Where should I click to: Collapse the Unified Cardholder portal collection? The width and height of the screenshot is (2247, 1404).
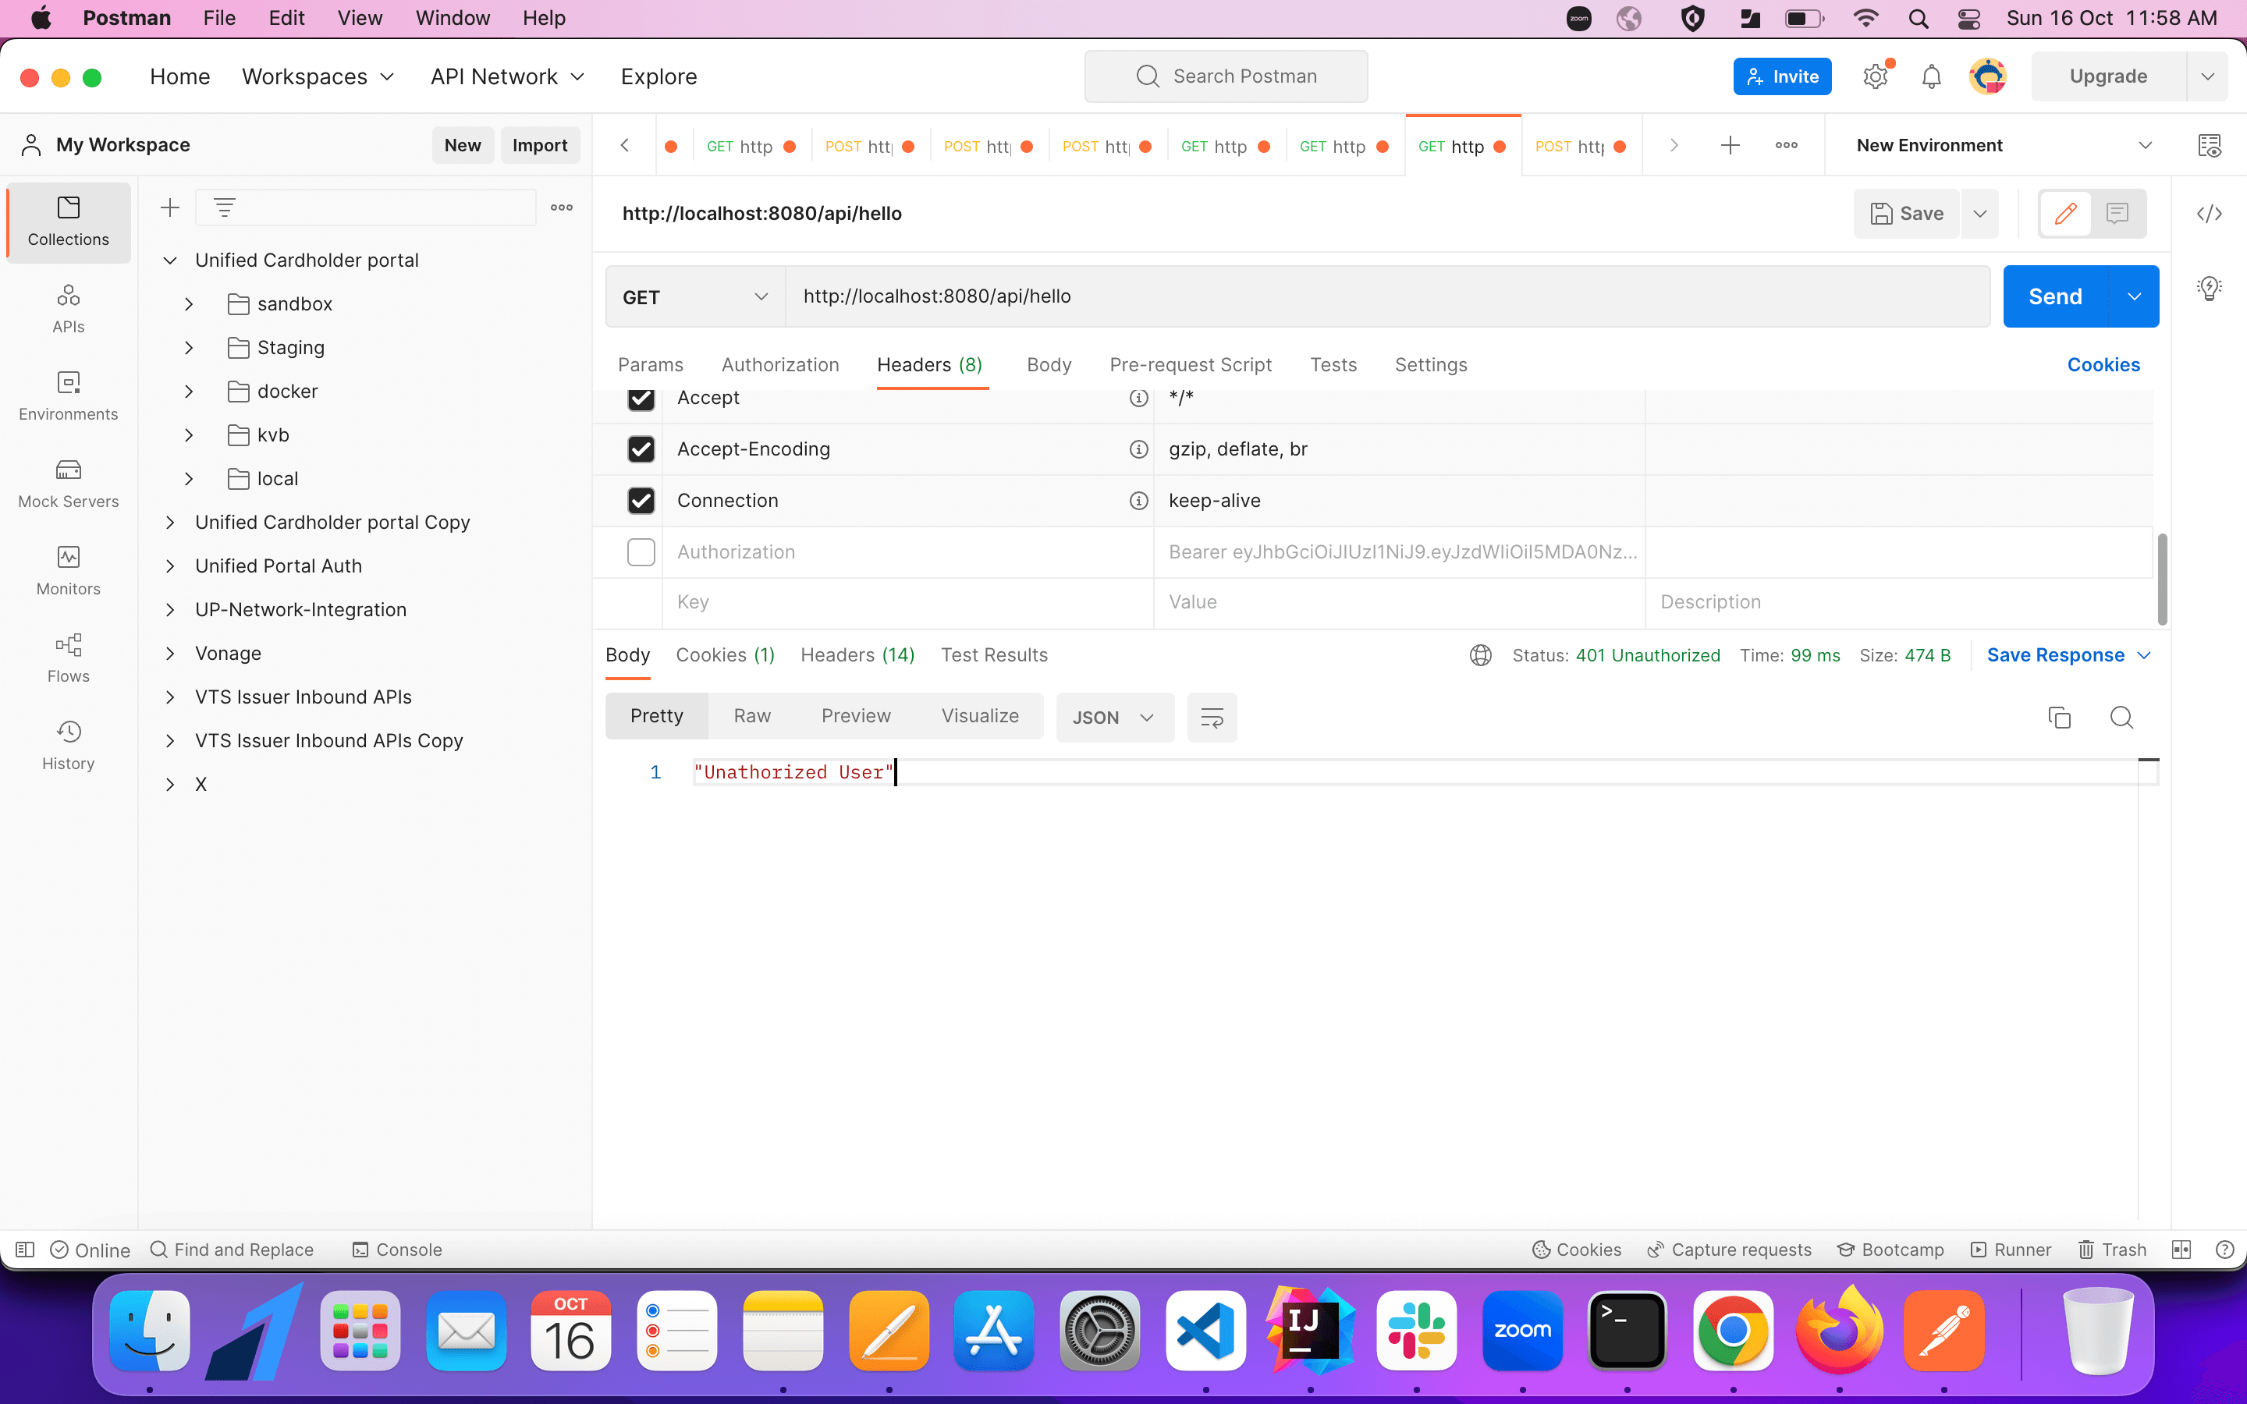170,260
